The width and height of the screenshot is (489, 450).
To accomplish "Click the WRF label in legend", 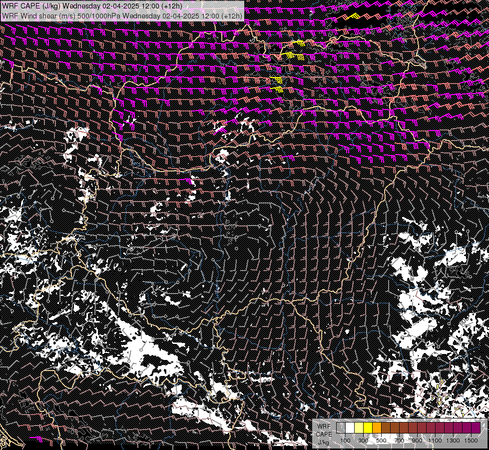I will pos(324,426).
